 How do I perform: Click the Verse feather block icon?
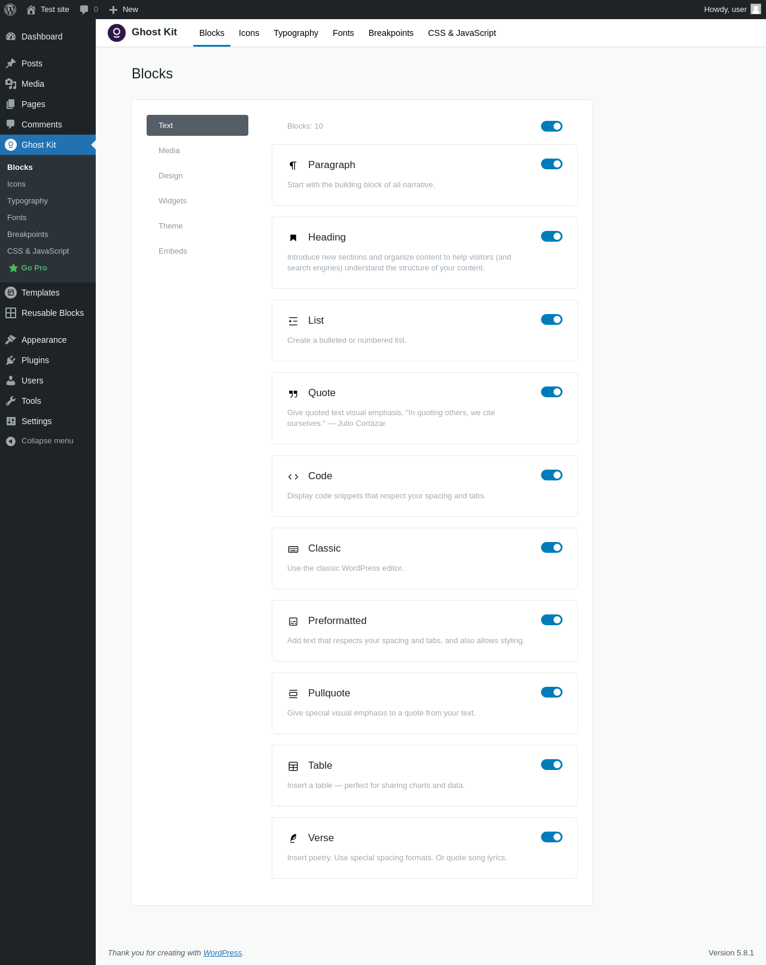pyautogui.click(x=293, y=839)
